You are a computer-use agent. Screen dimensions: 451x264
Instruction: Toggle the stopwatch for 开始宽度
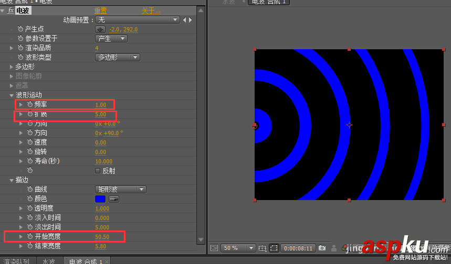30,236
